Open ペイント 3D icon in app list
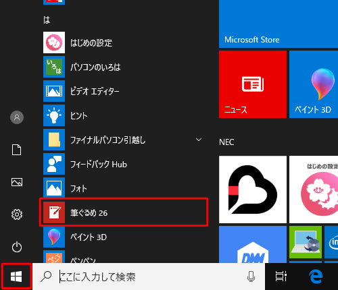Viewport: 338px width, 290px height. 54,237
